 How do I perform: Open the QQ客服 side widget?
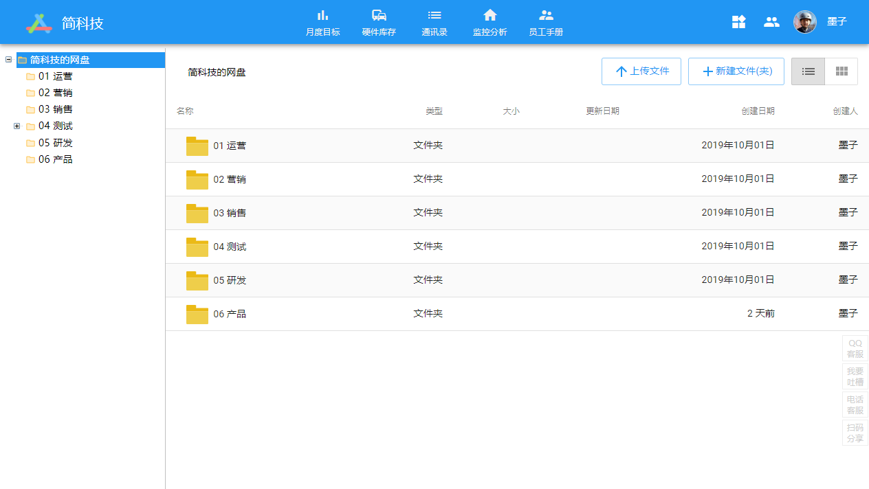tap(855, 349)
